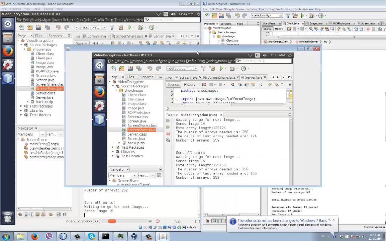Click horizontal scrollbar under Ubuntu VM Projects panel
The image size is (386, 241).
[43, 209]
